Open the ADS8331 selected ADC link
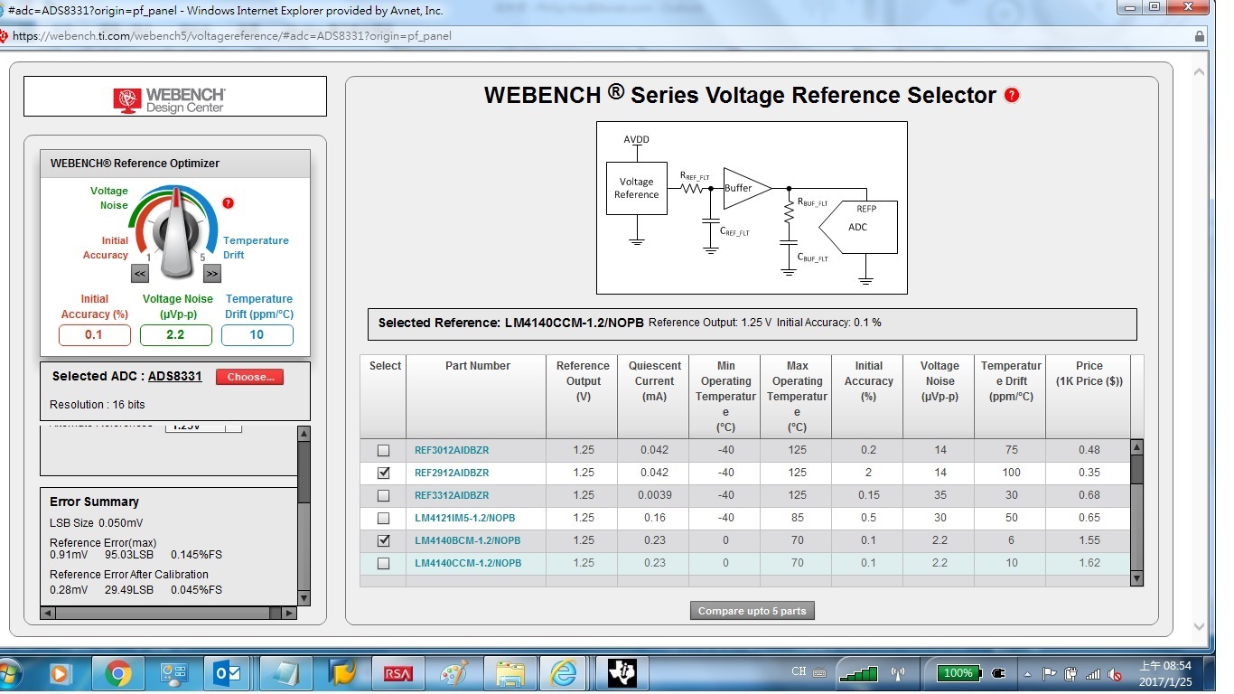 [x=175, y=376]
